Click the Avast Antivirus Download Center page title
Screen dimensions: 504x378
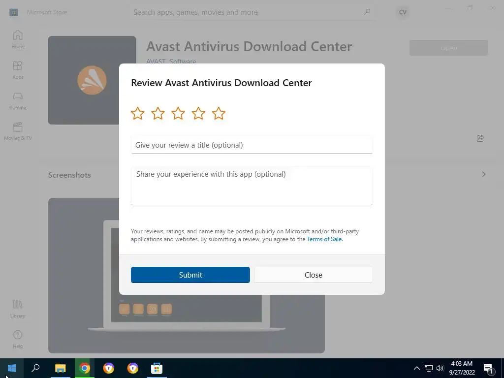pos(249,47)
